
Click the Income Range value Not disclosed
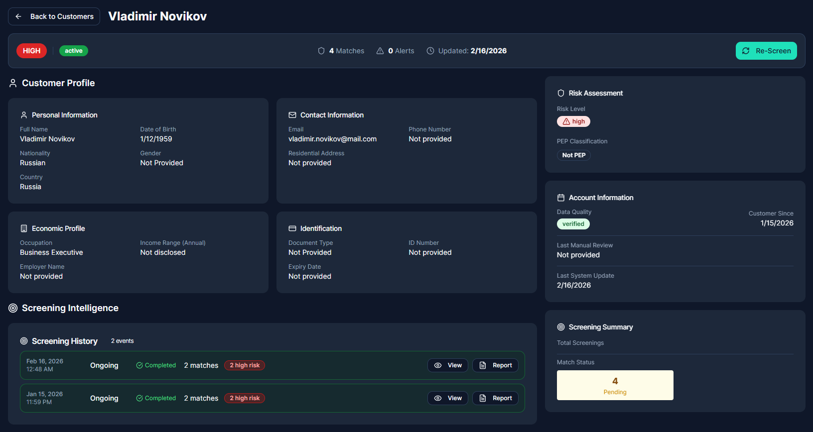163,252
